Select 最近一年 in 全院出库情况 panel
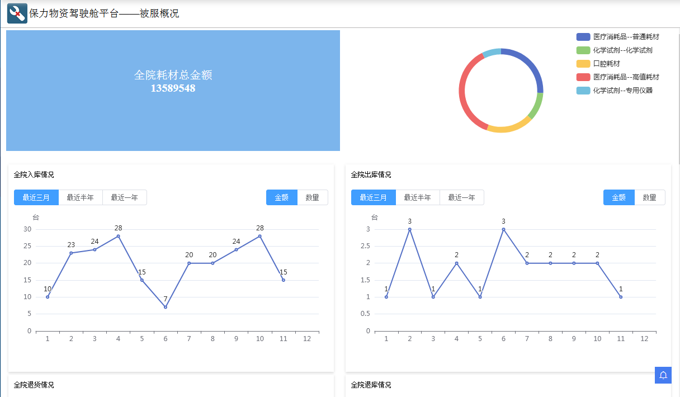The image size is (680, 397). (x=462, y=197)
